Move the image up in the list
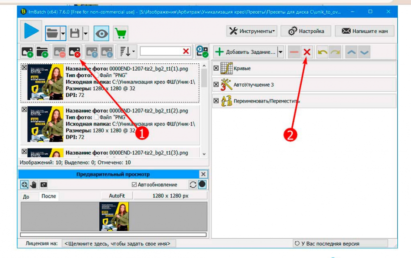This screenshot has width=411, height=258. coord(92,52)
